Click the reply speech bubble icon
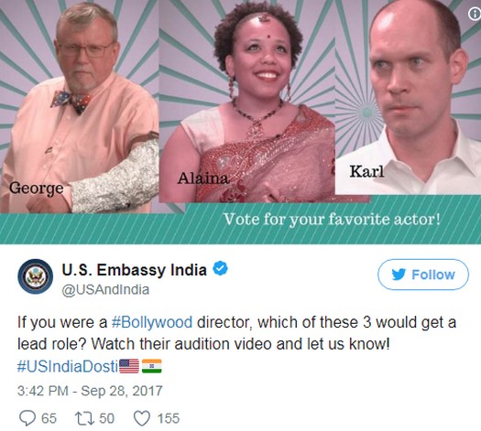 point(27,418)
